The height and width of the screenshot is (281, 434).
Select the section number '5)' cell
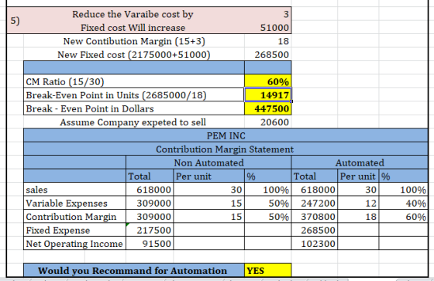[x=15, y=20]
